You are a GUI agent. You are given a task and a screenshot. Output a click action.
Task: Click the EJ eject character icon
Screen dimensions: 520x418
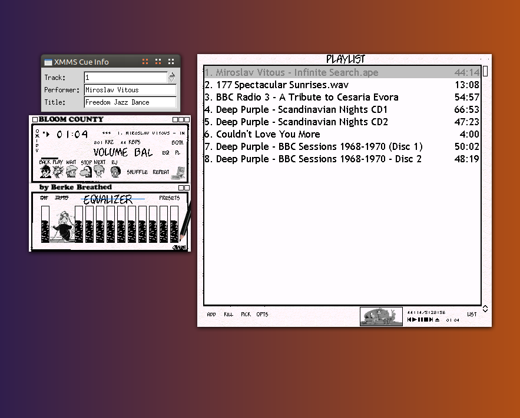click(x=115, y=171)
